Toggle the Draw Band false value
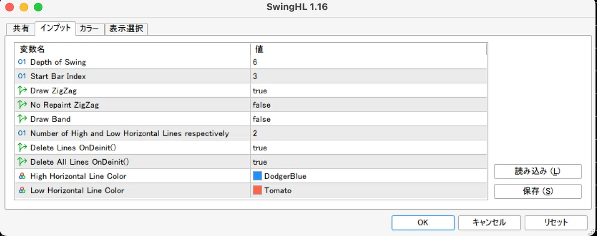597x236 pixels. click(368, 119)
